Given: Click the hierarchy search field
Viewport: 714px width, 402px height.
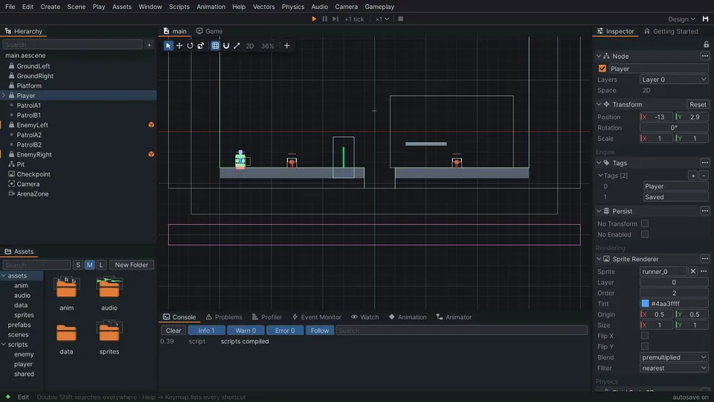Looking at the screenshot, I should click(72, 45).
